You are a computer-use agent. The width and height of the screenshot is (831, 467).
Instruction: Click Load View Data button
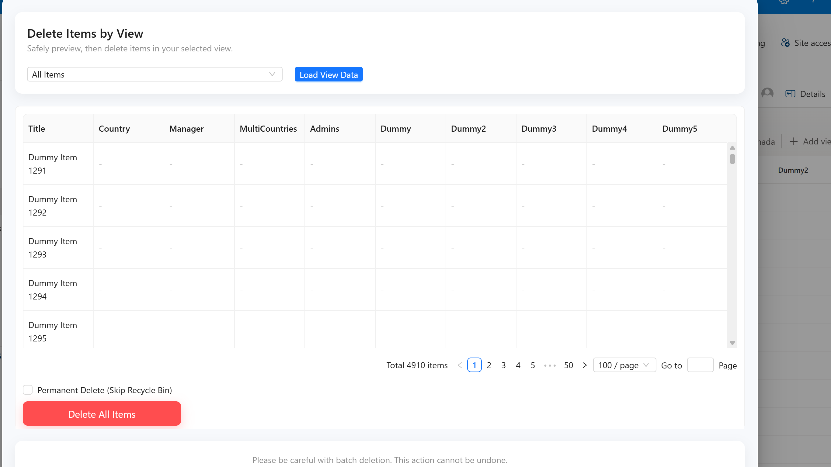329,74
